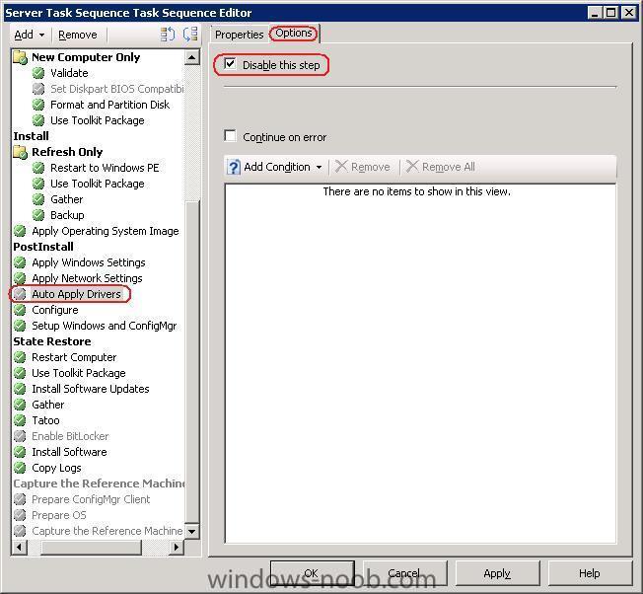Click the green icon beside Backup

tap(38, 215)
